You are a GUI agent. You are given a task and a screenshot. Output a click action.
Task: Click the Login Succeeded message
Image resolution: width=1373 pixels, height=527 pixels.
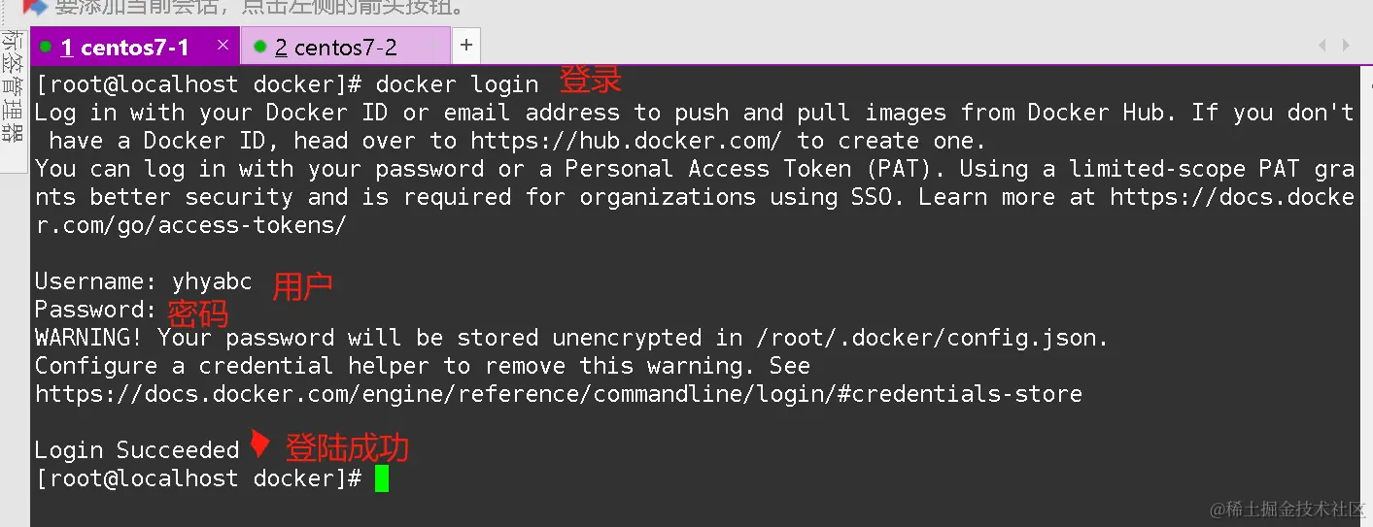point(136,450)
